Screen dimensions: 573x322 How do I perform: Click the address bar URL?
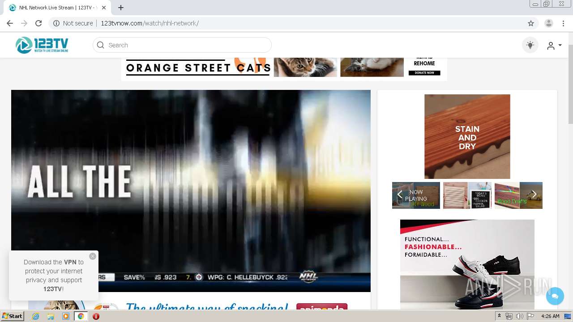(x=150, y=23)
